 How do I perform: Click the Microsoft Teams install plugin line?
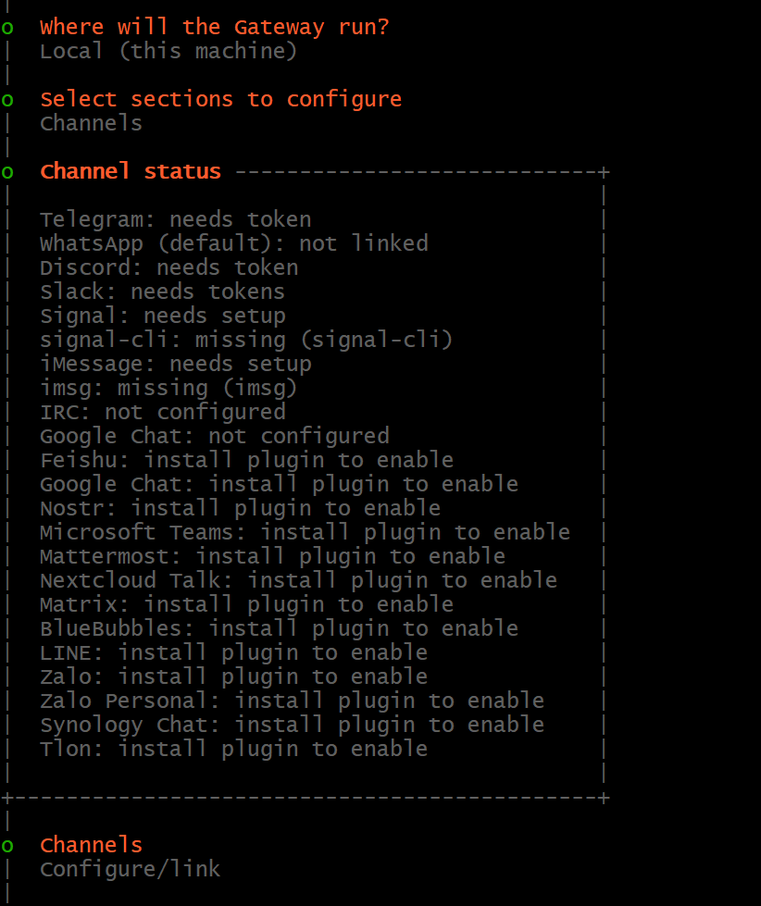(305, 532)
